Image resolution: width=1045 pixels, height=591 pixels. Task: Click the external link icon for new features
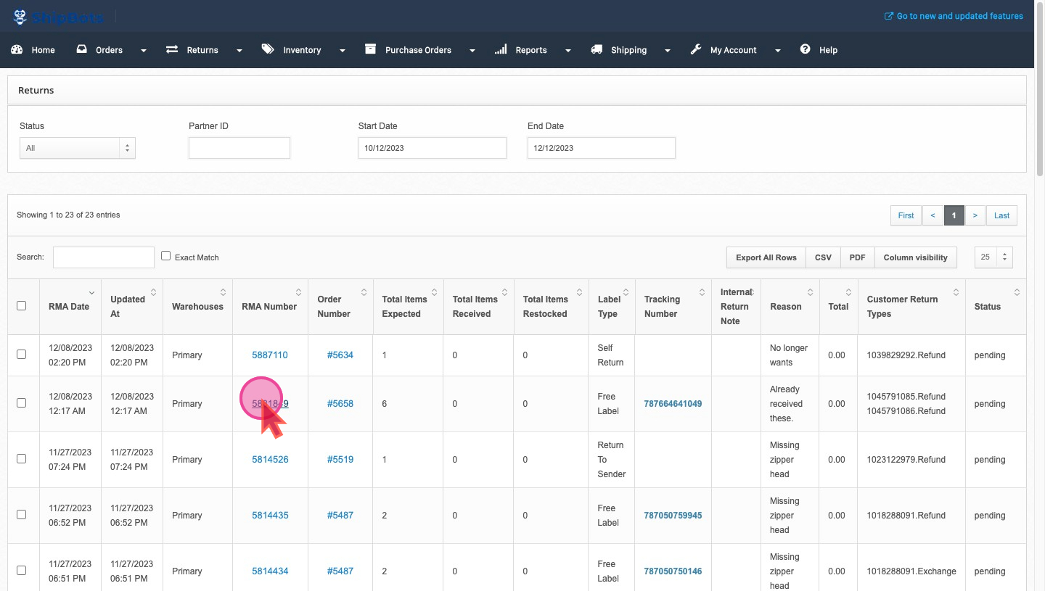(889, 16)
